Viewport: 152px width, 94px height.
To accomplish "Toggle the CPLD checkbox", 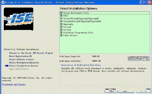I will click(x=61, y=16).
